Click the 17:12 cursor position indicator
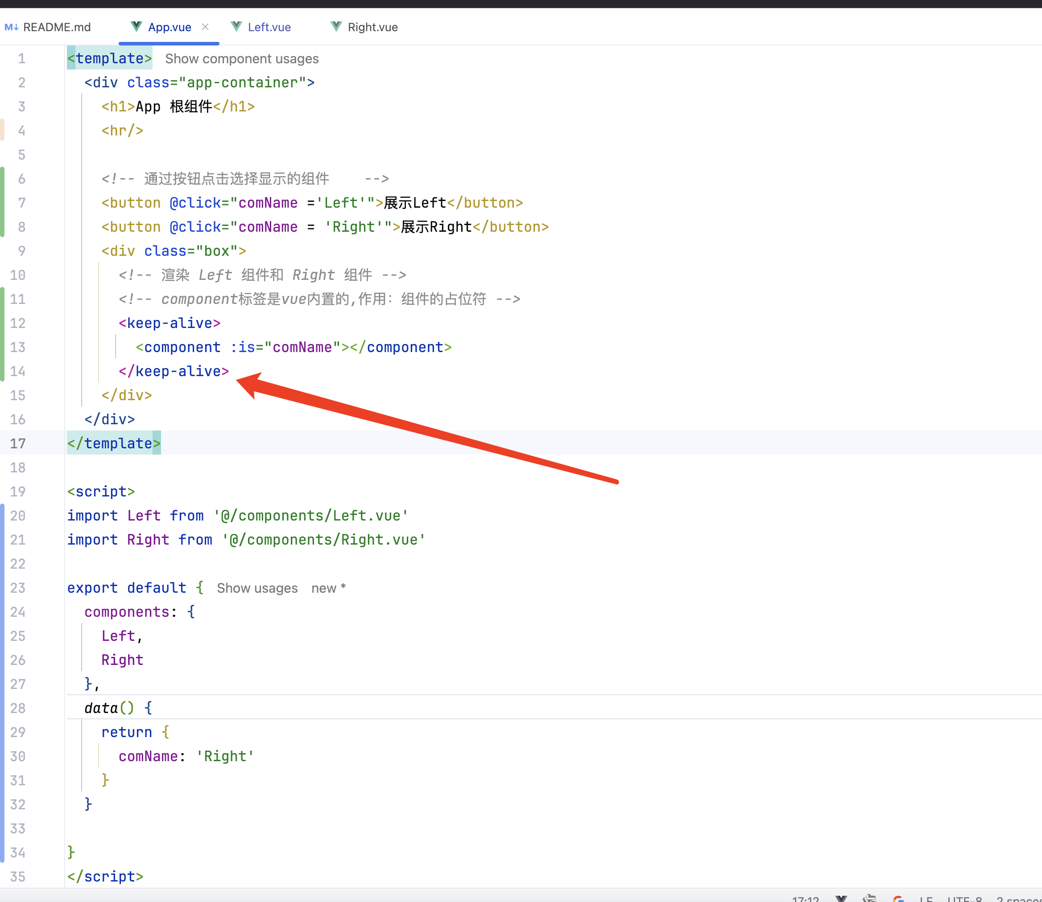The height and width of the screenshot is (902, 1042). click(805, 898)
